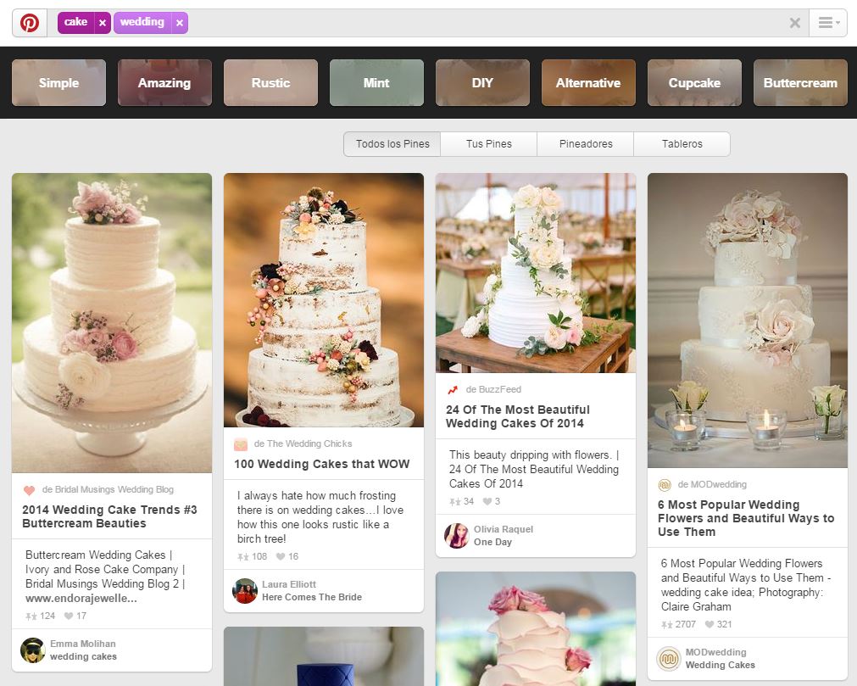The image size is (857, 686).
Task: Click Olivia Raquel's profile avatar
Action: tap(456, 536)
